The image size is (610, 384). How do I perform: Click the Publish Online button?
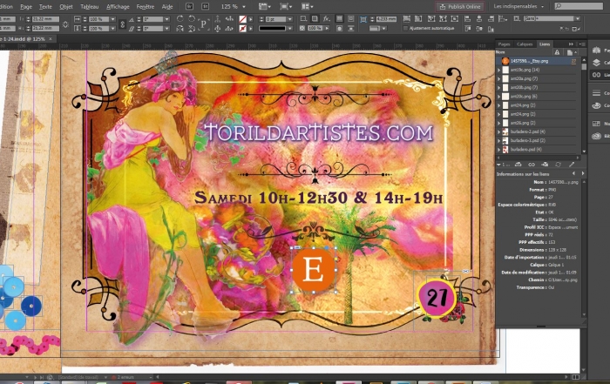(x=460, y=7)
